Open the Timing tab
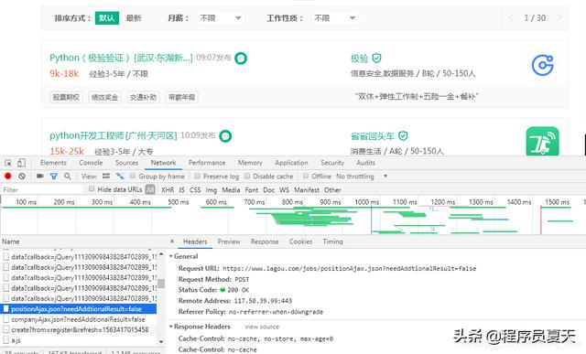This screenshot has height=354, width=586. [x=332, y=241]
